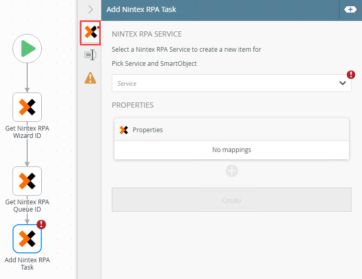Click the green Start event node

27,49
